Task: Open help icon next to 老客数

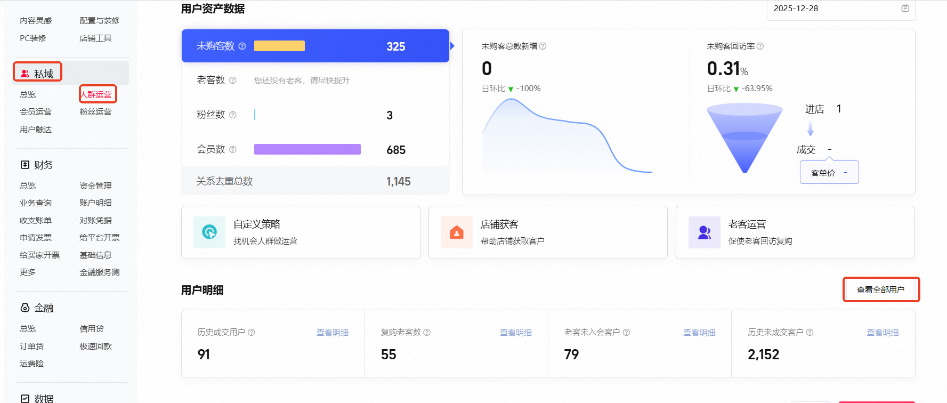Action: click(233, 80)
